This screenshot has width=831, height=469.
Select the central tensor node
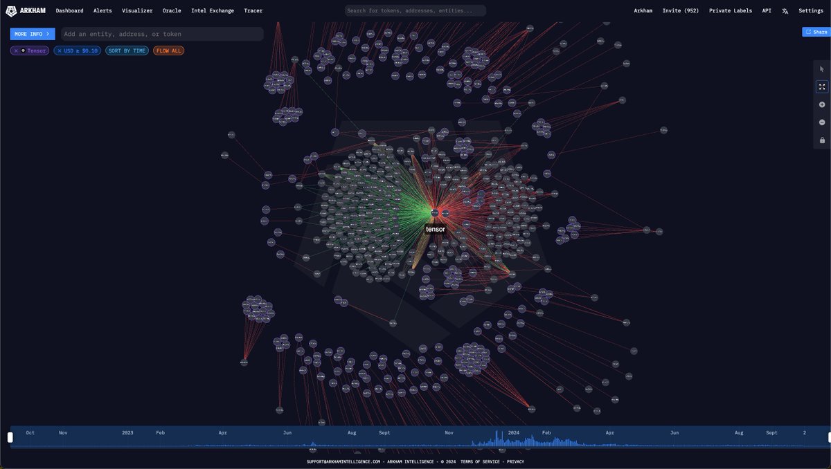point(435,212)
